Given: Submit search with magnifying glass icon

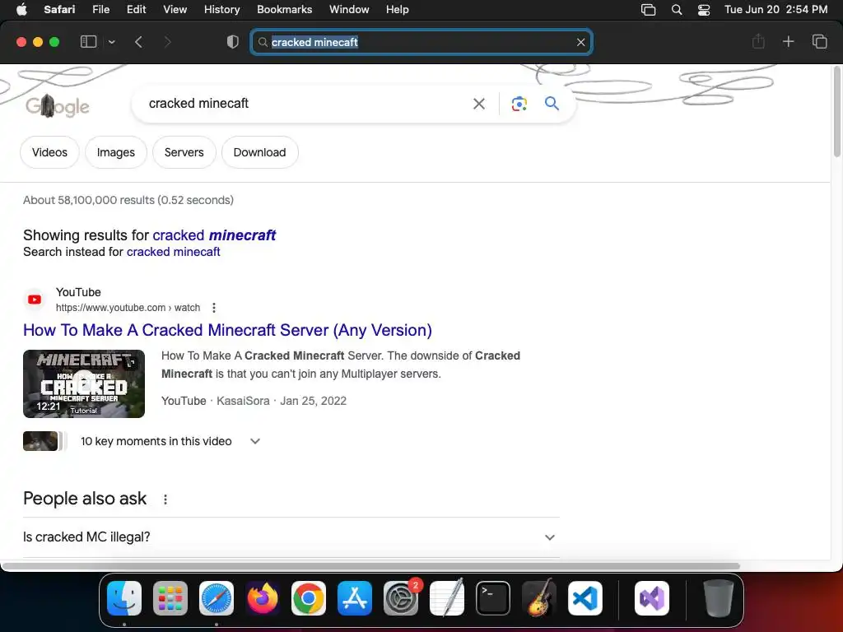Looking at the screenshot, I should point(552,103).
